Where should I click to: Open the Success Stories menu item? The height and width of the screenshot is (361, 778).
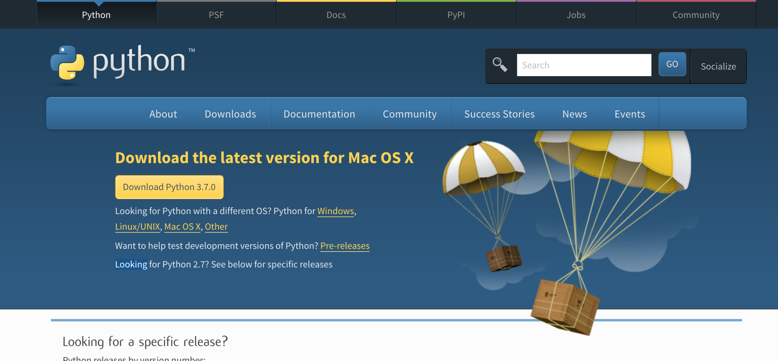coord(499,114)
